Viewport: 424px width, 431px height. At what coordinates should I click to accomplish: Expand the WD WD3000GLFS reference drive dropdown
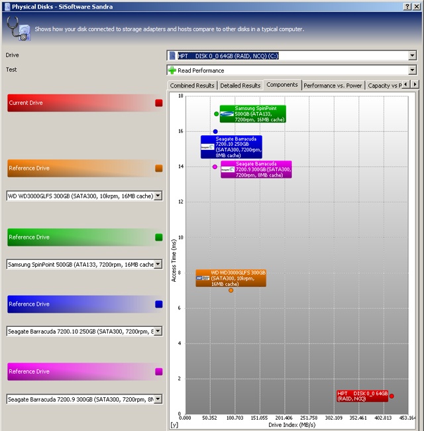[158, 196]
